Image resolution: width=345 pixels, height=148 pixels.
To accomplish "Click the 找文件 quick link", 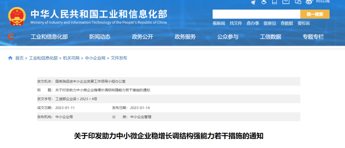I will pyautogui.click(x=236, y=23).
